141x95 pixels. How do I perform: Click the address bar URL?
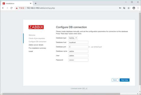[41, 8]
